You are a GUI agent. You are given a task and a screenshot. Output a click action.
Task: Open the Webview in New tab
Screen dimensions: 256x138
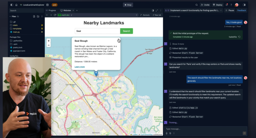[x=157, y=15]
